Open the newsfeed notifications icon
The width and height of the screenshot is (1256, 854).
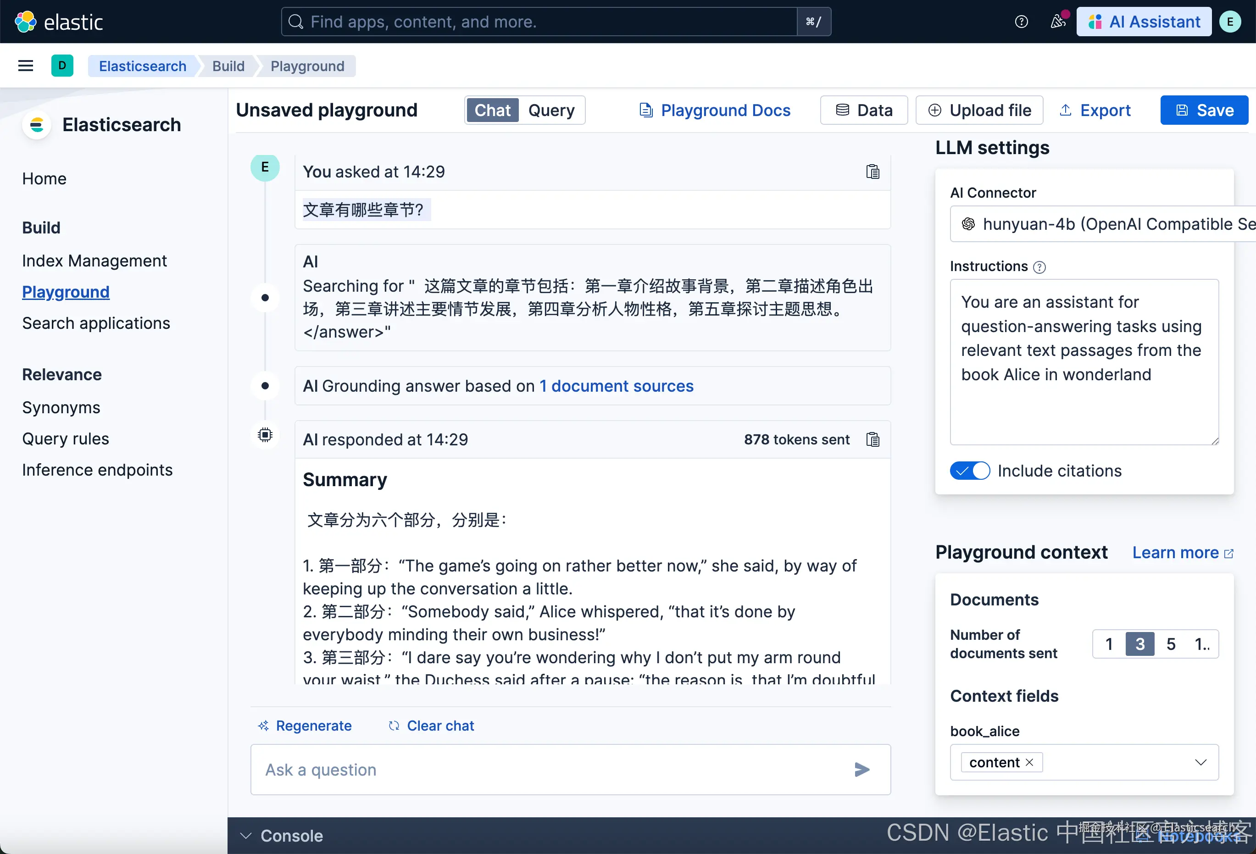point(1057,22)
